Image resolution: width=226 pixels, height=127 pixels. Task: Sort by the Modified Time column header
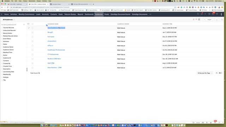pyautogui.click(x=167, y=24)
